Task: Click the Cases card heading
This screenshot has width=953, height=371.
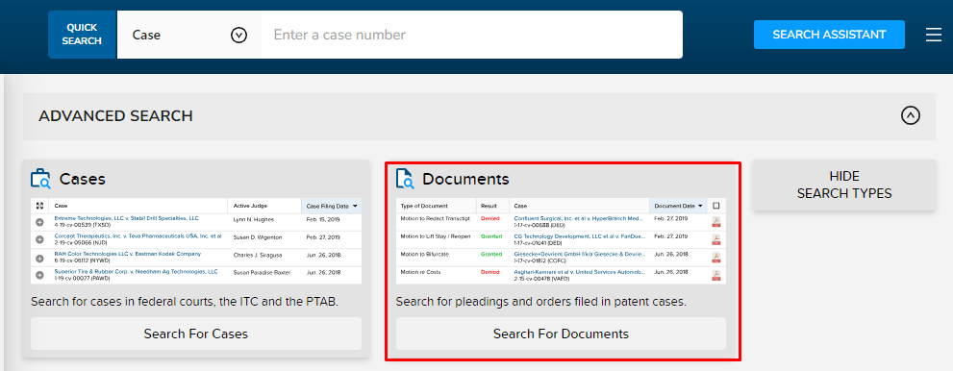Action: [82, 179]
